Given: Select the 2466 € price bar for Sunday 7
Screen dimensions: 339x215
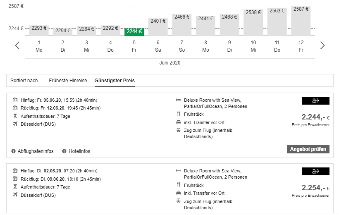Looking at the screenshot, I should 181,25.
